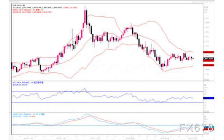Click the blue RSI value tag on axis

pos(209,98)
